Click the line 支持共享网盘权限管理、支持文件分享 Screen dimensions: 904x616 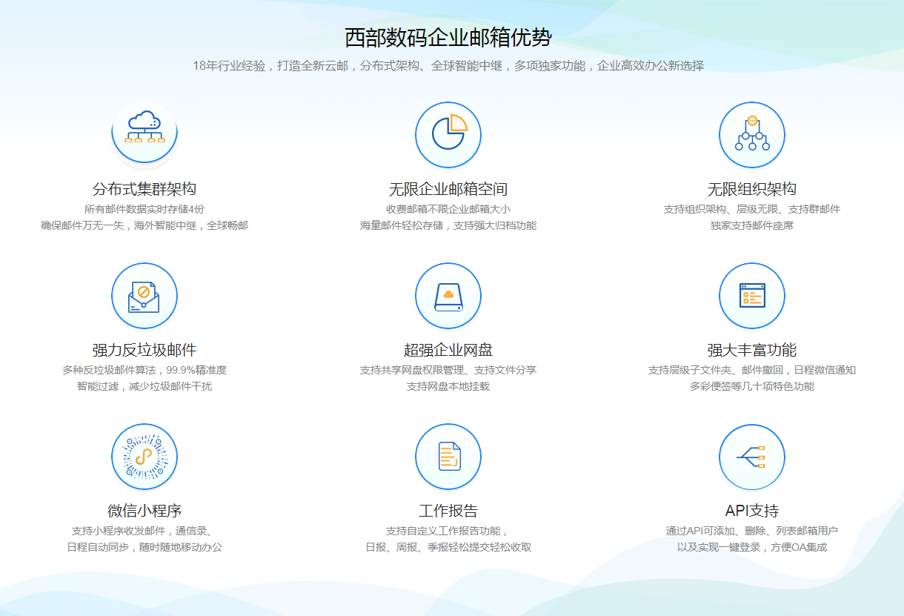pyautogui.click(x=448, y=370)
